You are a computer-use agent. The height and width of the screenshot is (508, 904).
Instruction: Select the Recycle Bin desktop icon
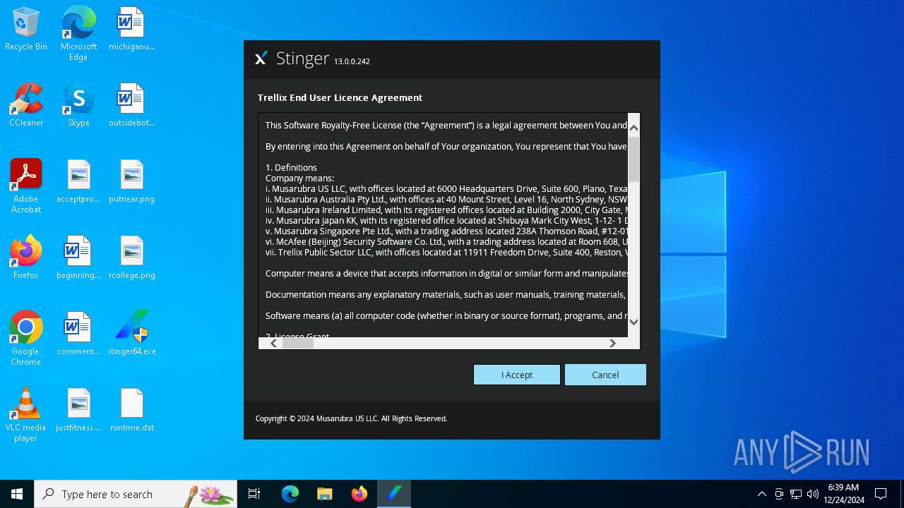[26, 30]
